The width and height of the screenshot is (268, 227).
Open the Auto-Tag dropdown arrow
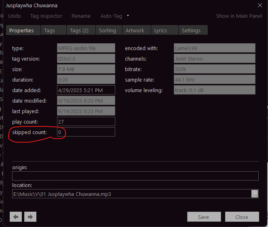coord(128,16)
